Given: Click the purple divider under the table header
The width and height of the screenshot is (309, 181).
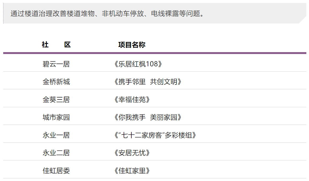Looking at the screenshot, I should (155, 53).
